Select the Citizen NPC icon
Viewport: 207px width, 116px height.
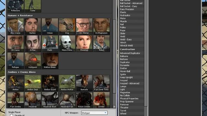coord(50,26)
